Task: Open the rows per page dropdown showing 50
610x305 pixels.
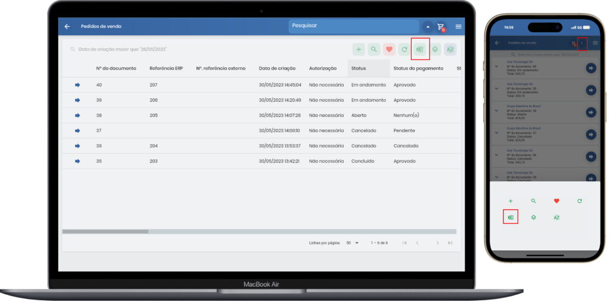Action: click(353, 243)
